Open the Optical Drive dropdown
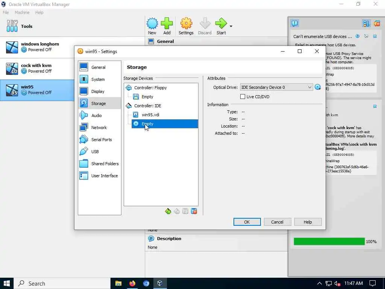This screenshot has width=385, height=289. click(276, 87)
